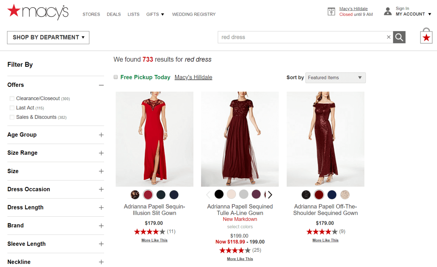Enable the Last Act filter
The width and height of the screenshot is (437, 267).
tap(12, 108)
